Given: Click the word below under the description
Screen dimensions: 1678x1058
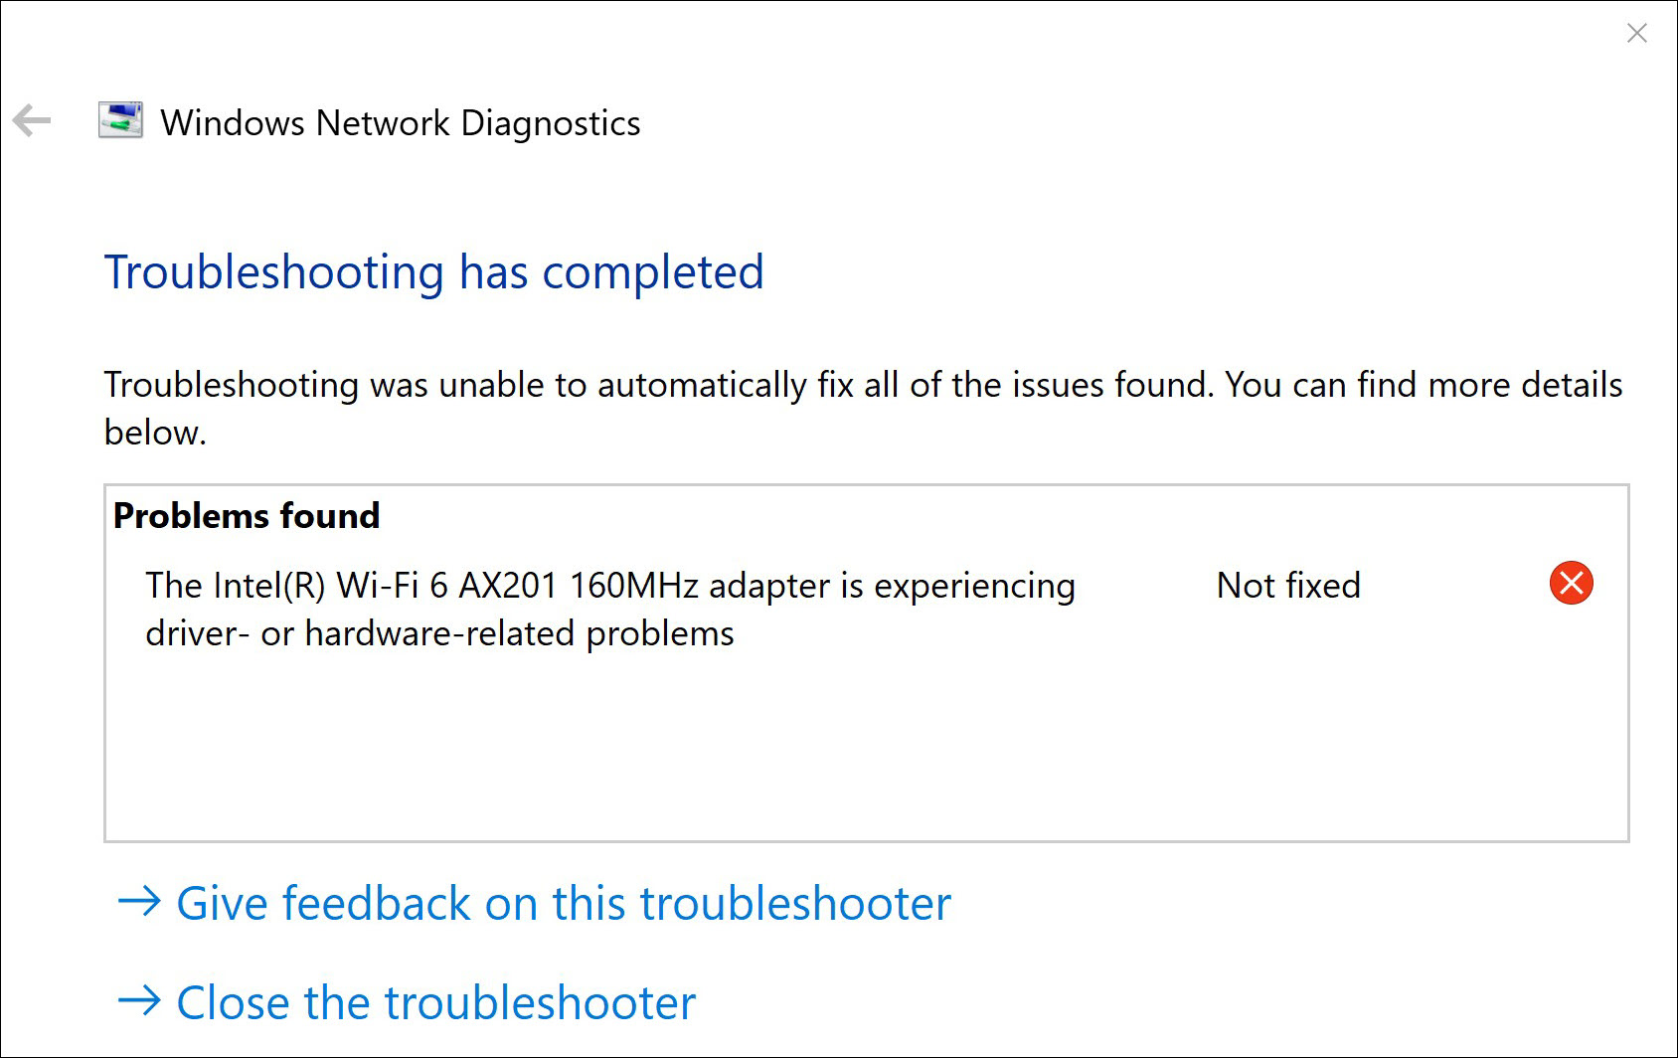Looking at the screenshot, I should [154, 433].
